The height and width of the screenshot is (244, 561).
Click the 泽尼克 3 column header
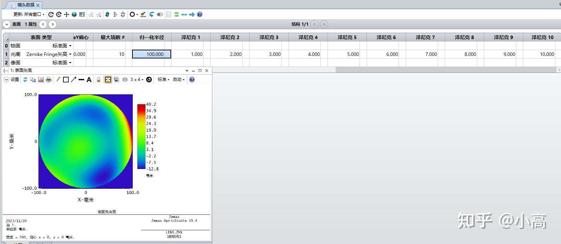pos(269,37)
